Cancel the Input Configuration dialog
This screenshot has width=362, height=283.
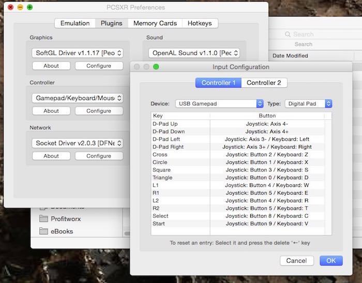tap(297, 261)
